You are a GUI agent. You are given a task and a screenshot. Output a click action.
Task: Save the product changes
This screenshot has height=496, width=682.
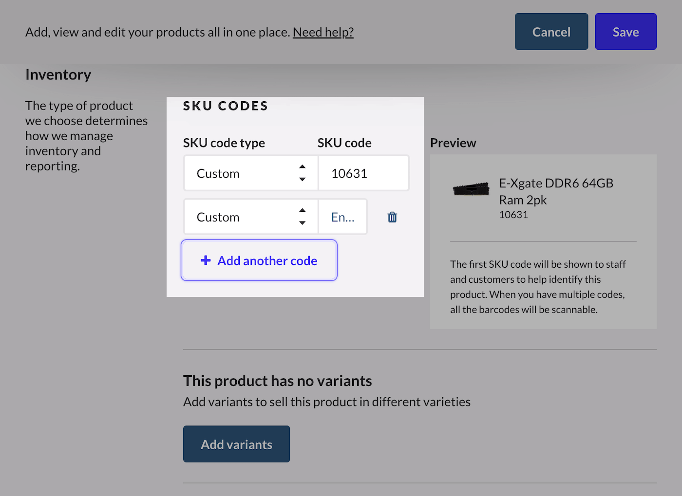(625, 32)
